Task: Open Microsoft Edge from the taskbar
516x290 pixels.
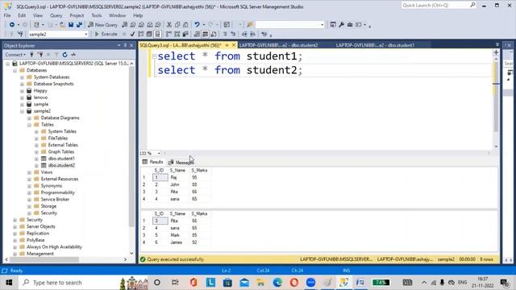Action: point(277,283)
